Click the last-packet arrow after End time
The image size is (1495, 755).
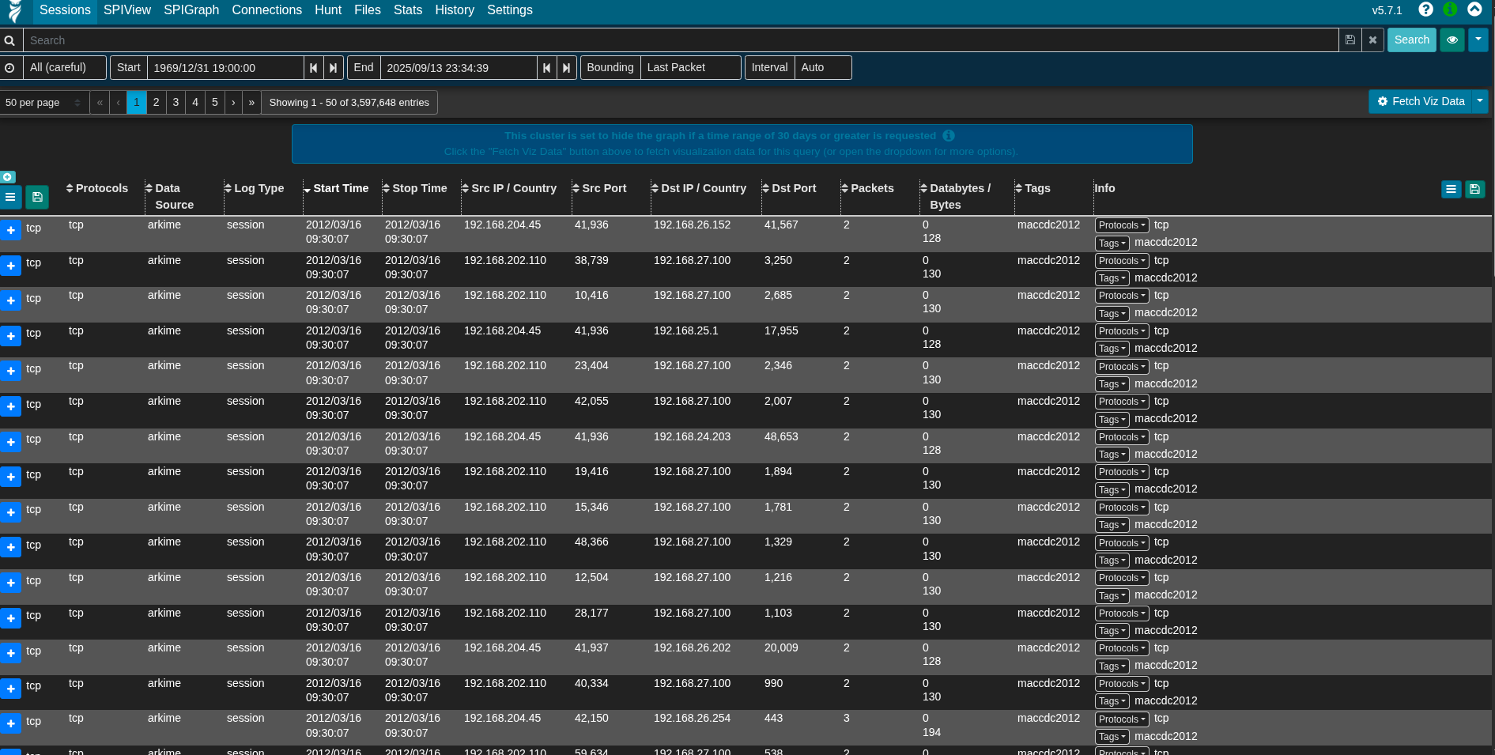[x=567, y=68]
